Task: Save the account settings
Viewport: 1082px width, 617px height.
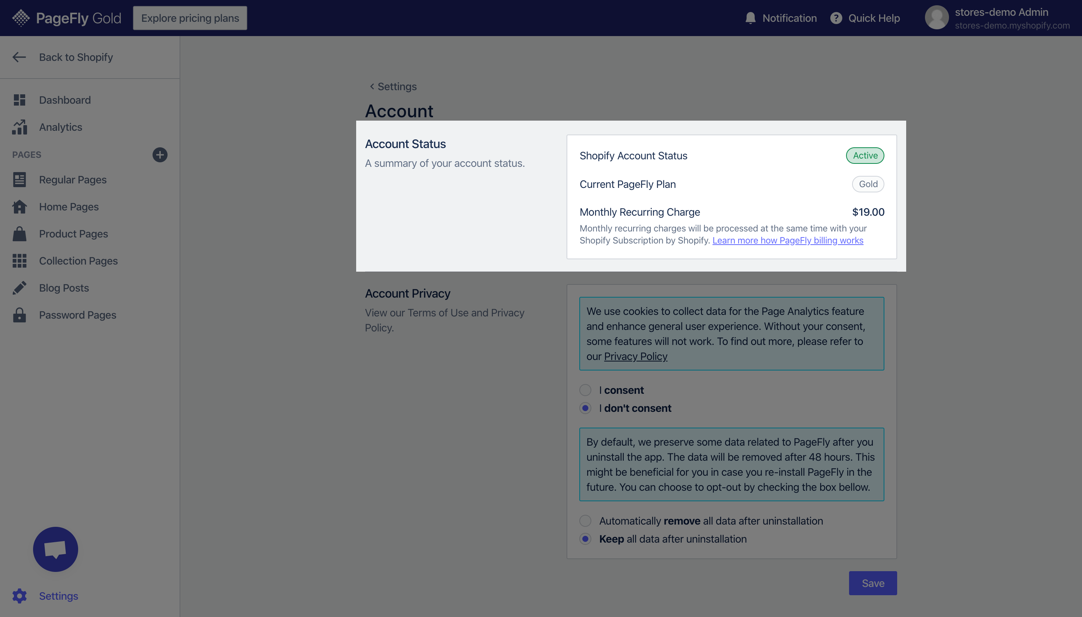Action: [x=873, y=583]
